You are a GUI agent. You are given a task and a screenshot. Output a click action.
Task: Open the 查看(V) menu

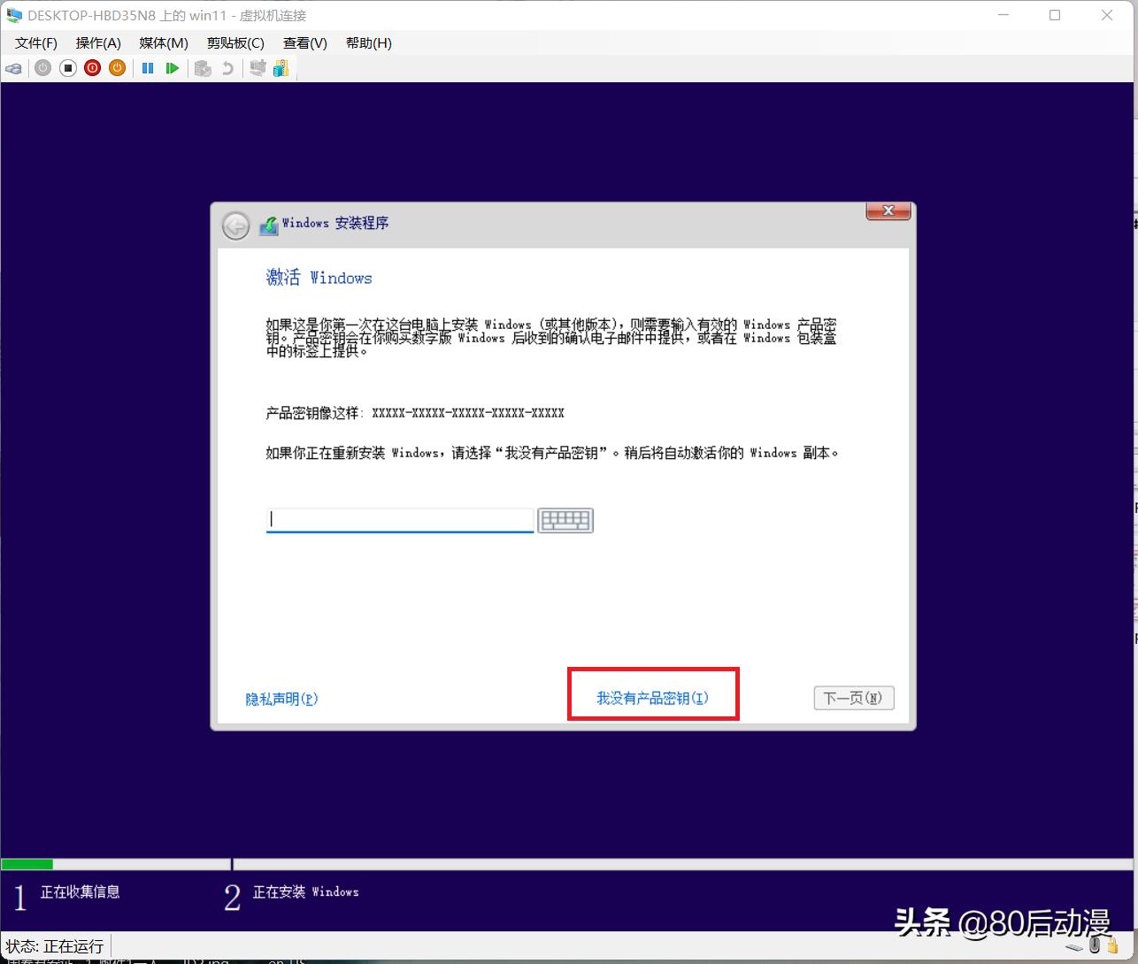pyautogui.click(x=304, y=42)
